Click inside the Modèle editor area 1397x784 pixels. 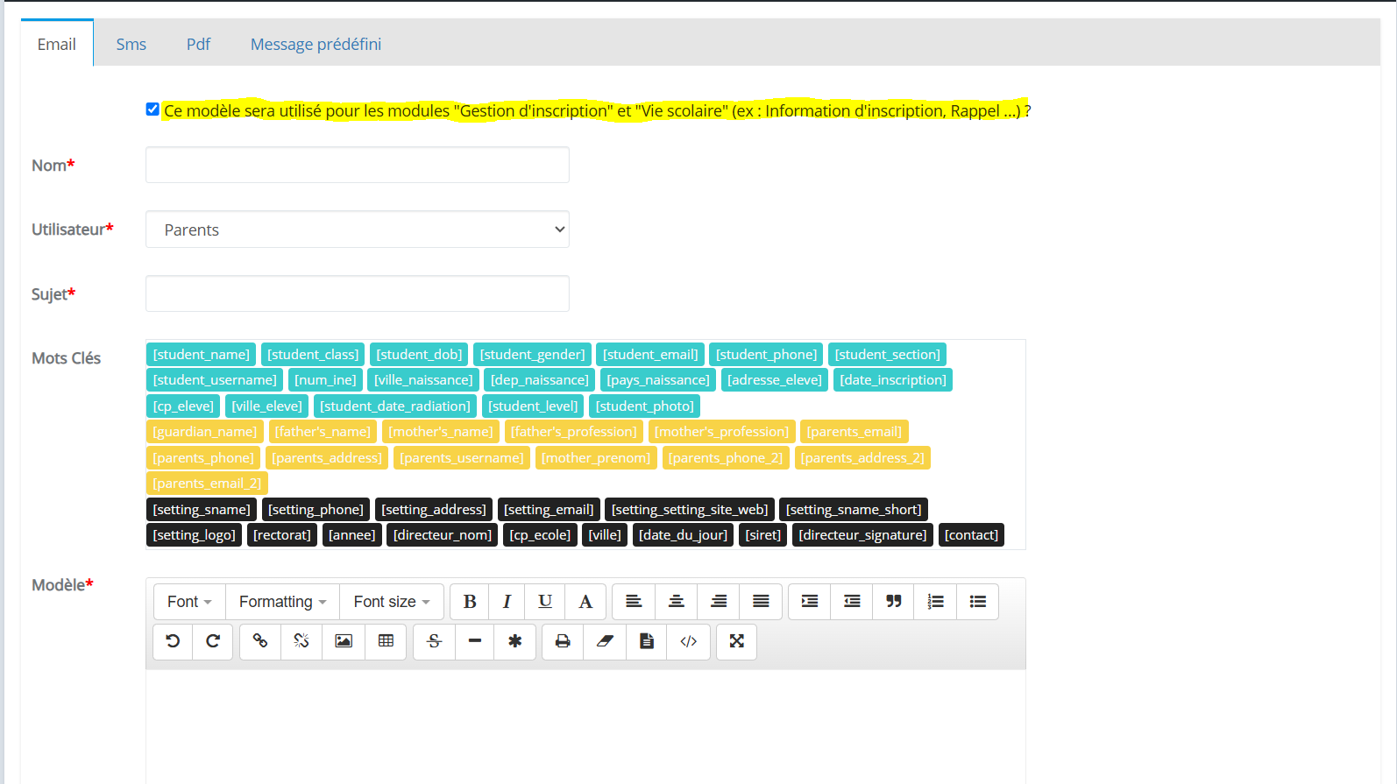585,727
